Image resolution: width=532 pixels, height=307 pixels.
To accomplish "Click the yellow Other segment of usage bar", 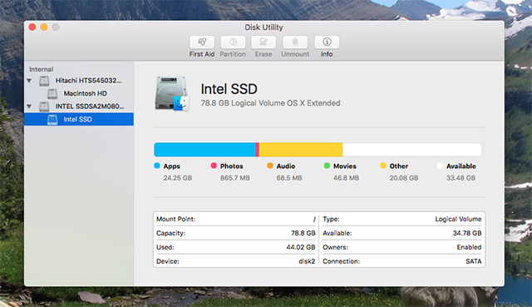I will (x=301, y=150).
